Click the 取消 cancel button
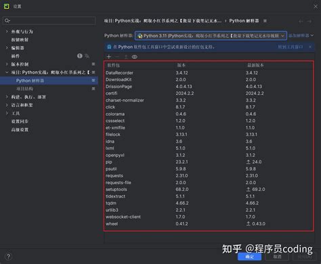Viewport: 321px width, 264px height. pyautogui.click(x=277, y=257)
